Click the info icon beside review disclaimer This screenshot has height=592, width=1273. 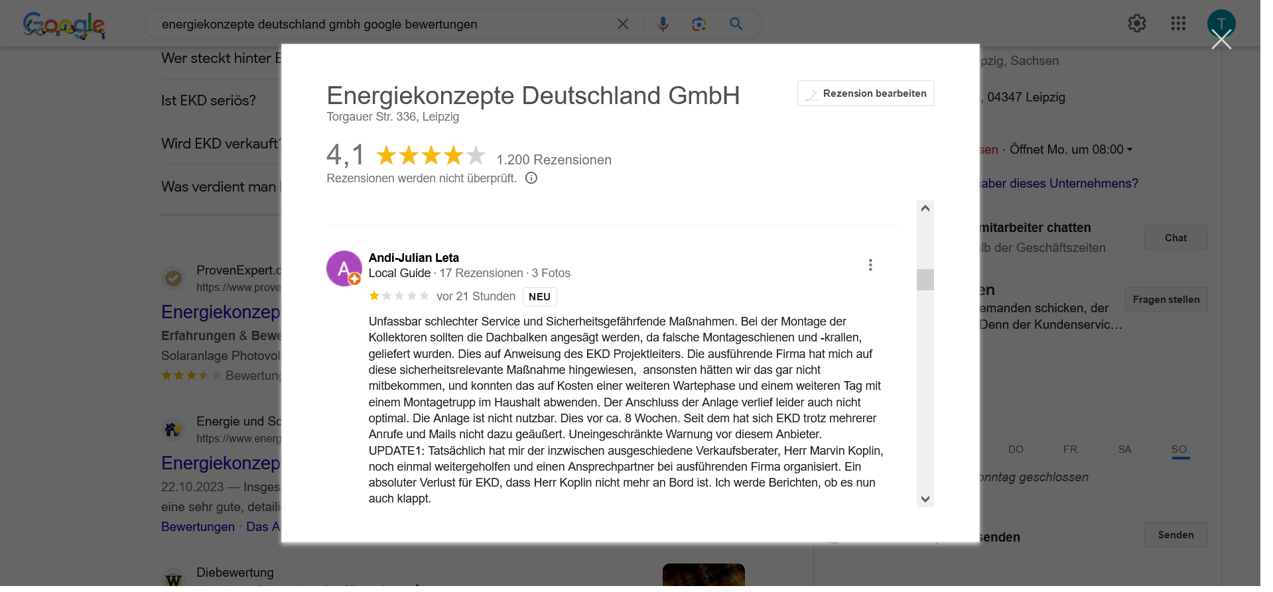(531, 178)
